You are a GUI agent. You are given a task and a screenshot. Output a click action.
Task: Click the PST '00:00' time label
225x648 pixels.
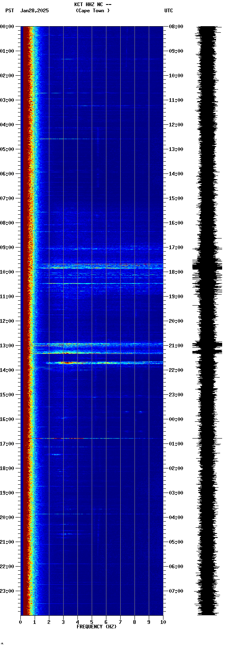click(x=7, y=27)
